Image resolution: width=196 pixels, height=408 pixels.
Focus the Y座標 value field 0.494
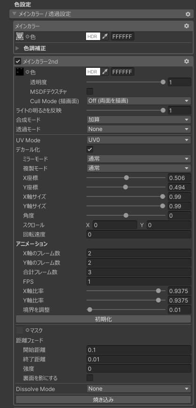(x=180, y=187)
